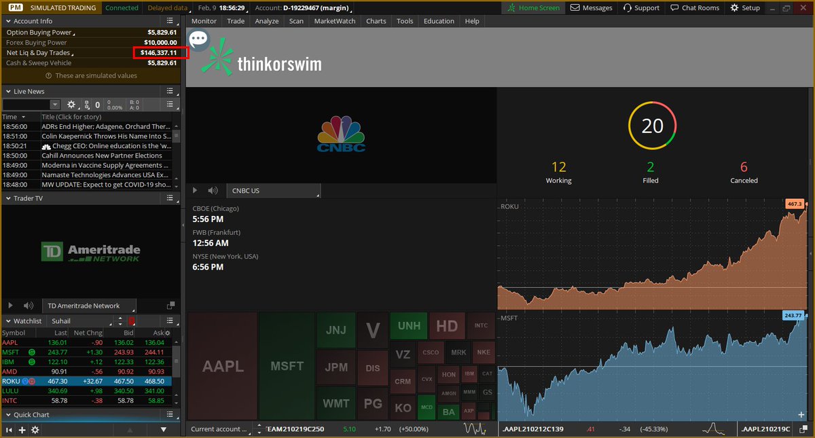This screenshot has width=815, height=438.
Task: Play the CNBC US video
Action: (196, 191)
